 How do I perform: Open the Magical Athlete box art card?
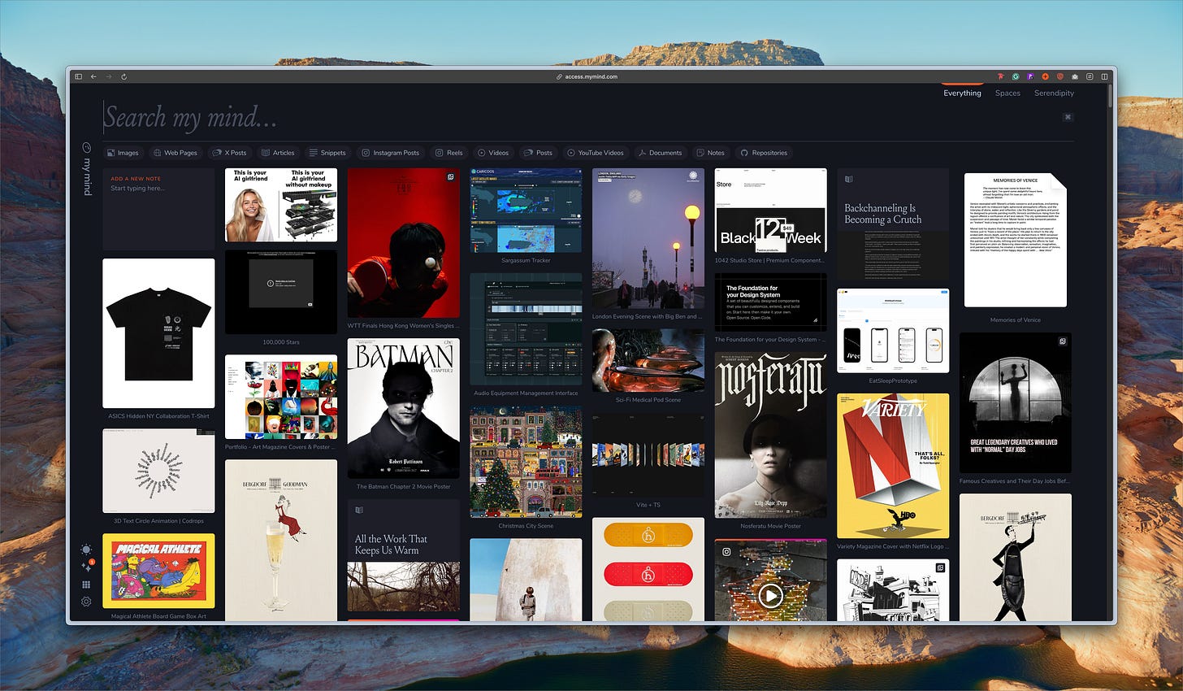click(x=158, y=571)
